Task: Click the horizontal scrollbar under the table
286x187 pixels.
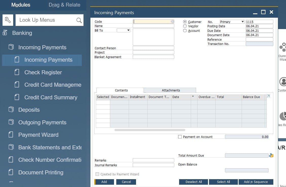Action: [150, 130]
